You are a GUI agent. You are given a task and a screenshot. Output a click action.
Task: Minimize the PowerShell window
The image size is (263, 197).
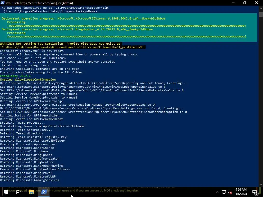click(x=233, y=3)
